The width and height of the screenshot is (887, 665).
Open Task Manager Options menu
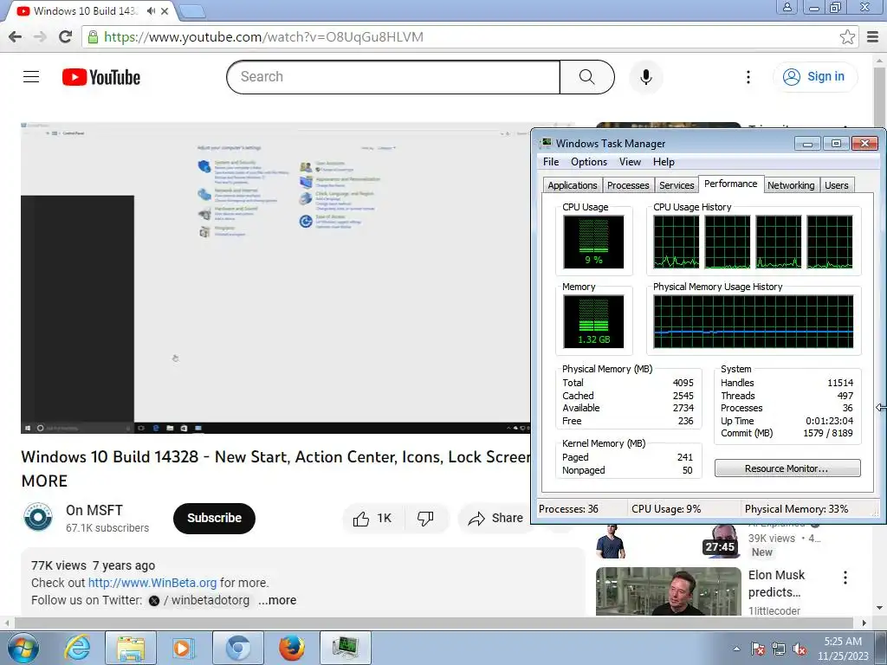(589, 162)
